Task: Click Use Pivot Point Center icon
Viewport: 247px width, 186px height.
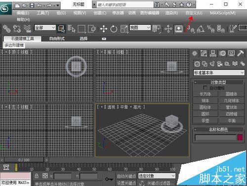Action: point(156,29)
